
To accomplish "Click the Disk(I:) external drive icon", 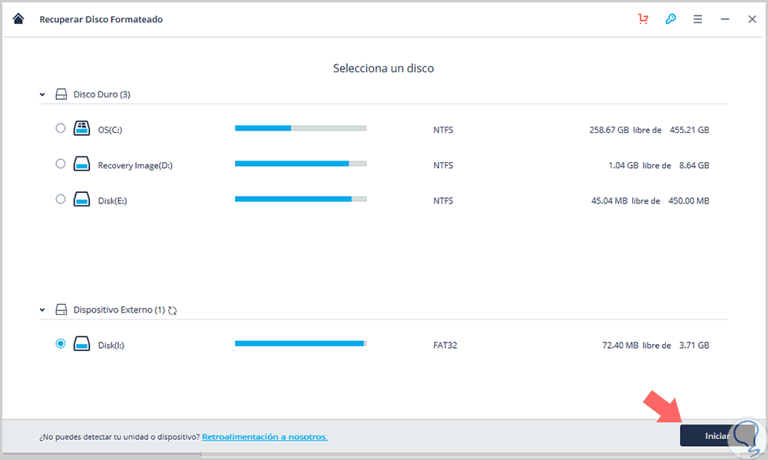I will [81, 345].
